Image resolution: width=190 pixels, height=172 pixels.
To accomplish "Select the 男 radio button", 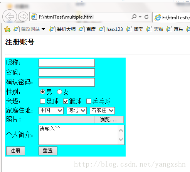I will tap(42, 92).
